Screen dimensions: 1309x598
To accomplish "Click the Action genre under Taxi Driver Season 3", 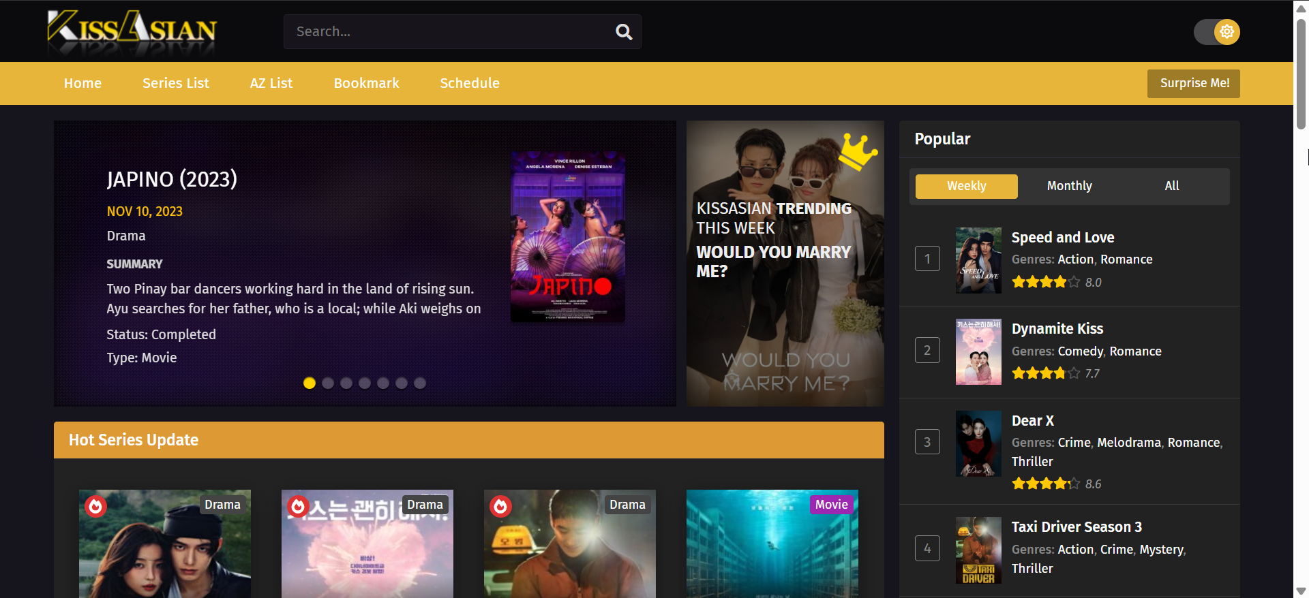I will (1076, 550).
